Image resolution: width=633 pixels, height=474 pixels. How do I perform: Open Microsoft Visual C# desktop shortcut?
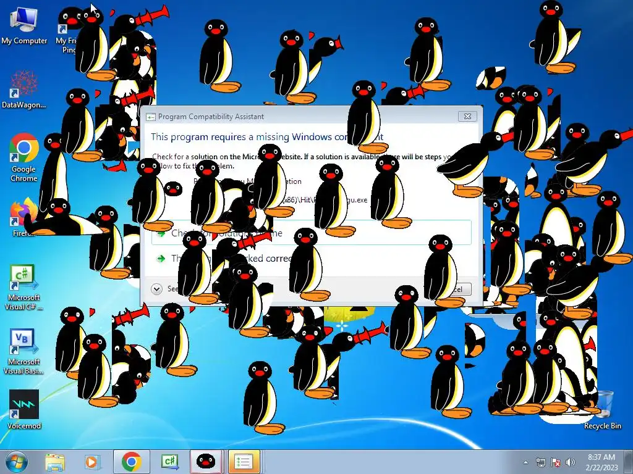pyautogui.click(x=24, y=287)
